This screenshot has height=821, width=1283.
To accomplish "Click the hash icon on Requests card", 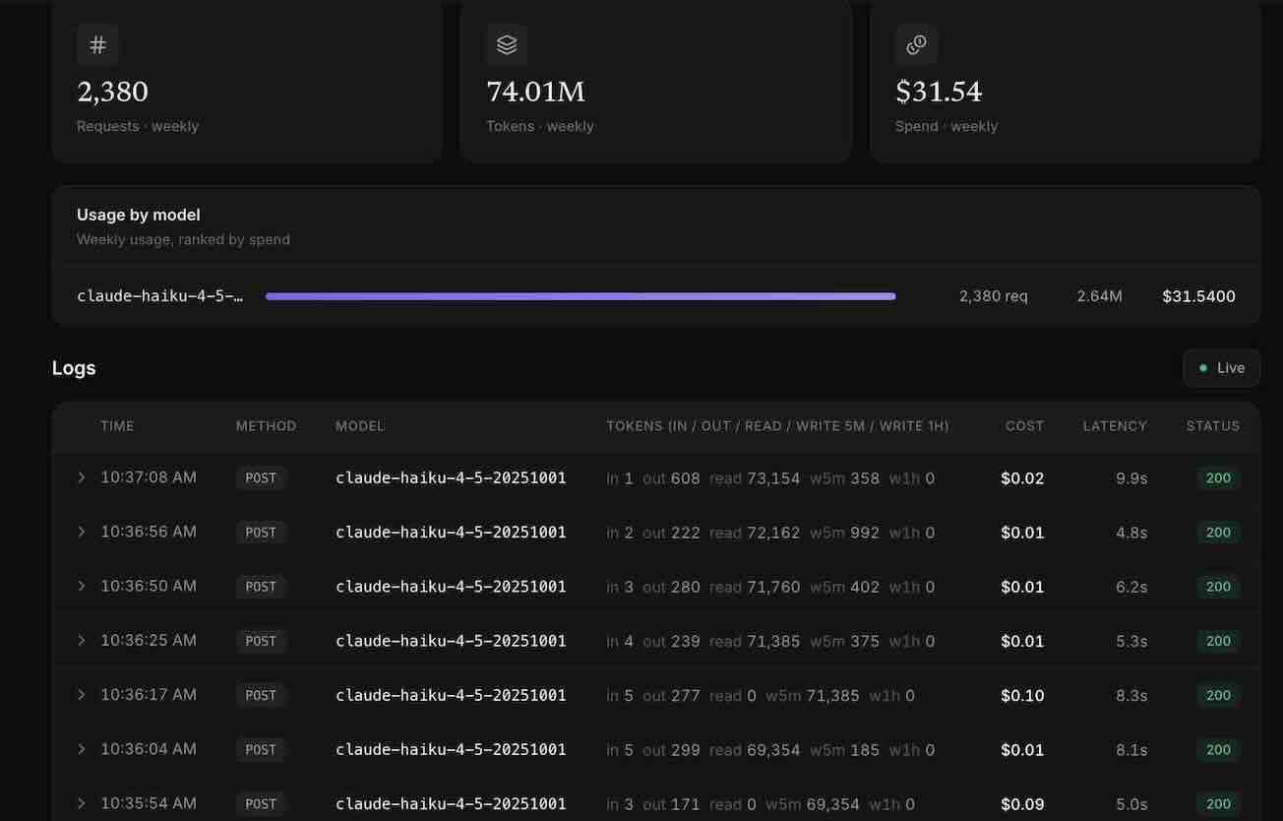I will tap(97, 44).
